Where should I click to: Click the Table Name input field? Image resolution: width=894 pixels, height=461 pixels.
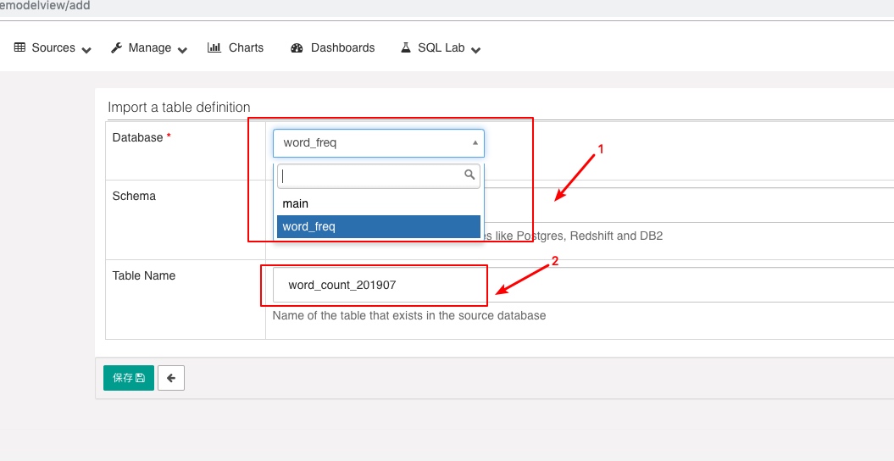[x=583, y=285]
